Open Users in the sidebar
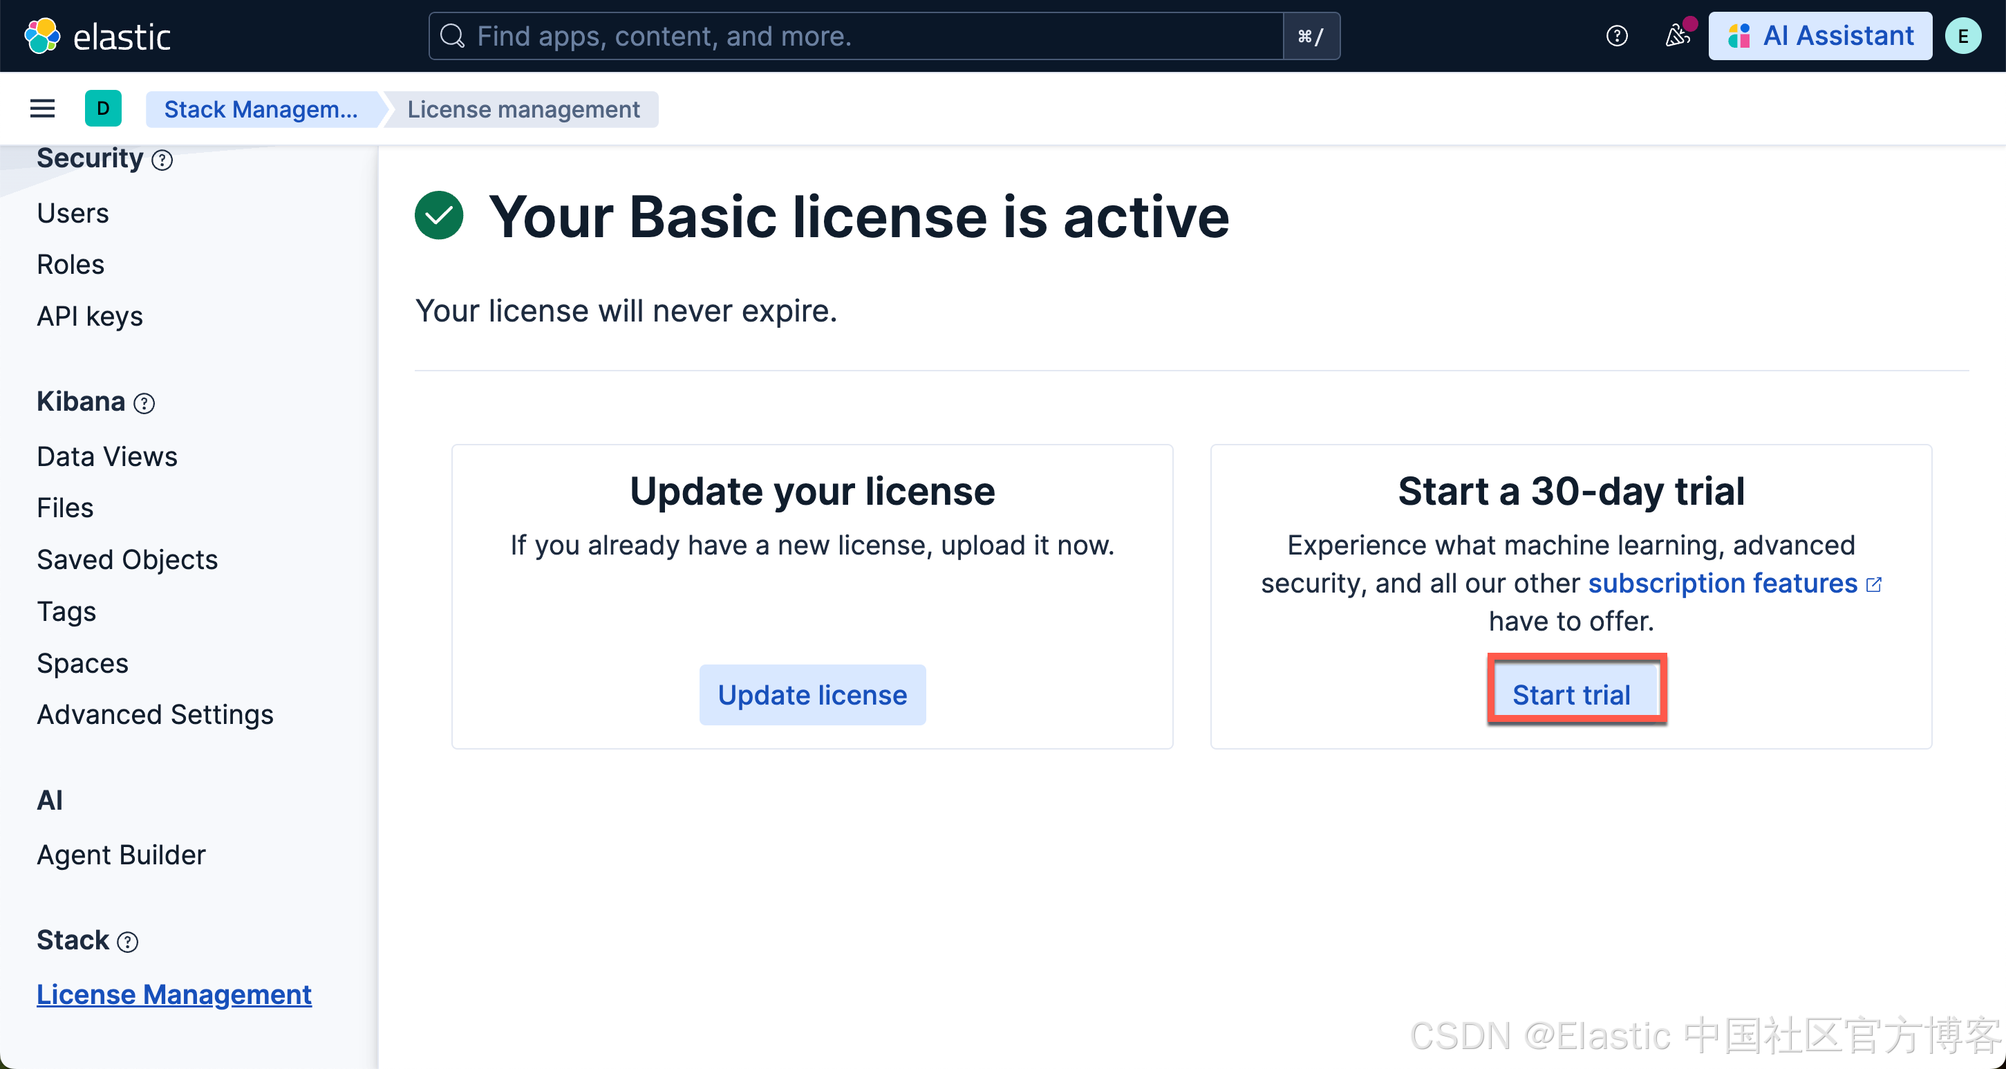The height and width of the screenshot is (1069, 2006). (73, 214)
